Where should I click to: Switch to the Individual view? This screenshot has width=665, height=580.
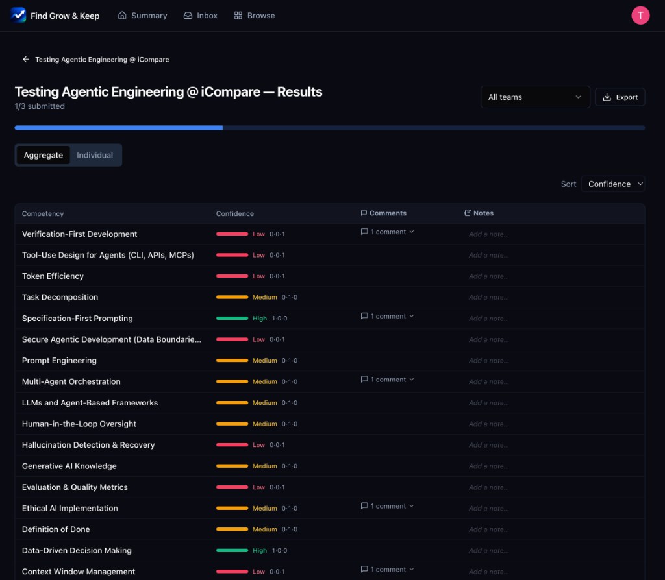95,155
